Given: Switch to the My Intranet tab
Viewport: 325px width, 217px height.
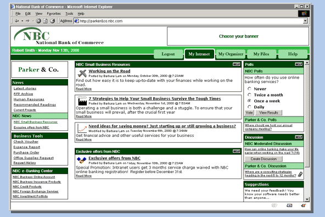Looking at the screenshot, I should click(199, 54).
